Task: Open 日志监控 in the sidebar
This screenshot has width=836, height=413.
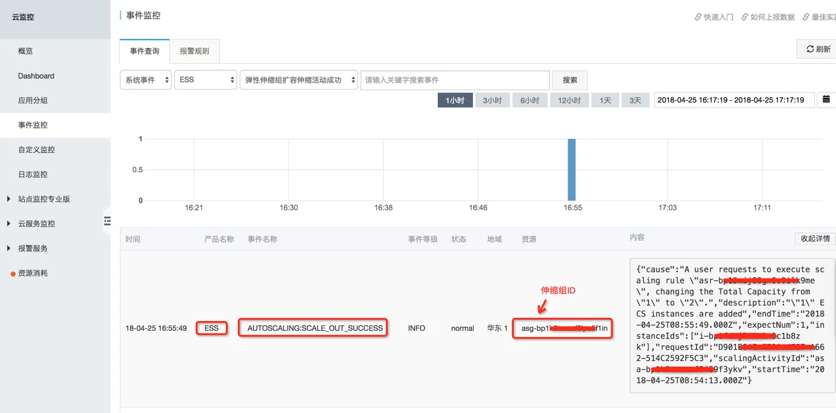Action: pos(33,174)
